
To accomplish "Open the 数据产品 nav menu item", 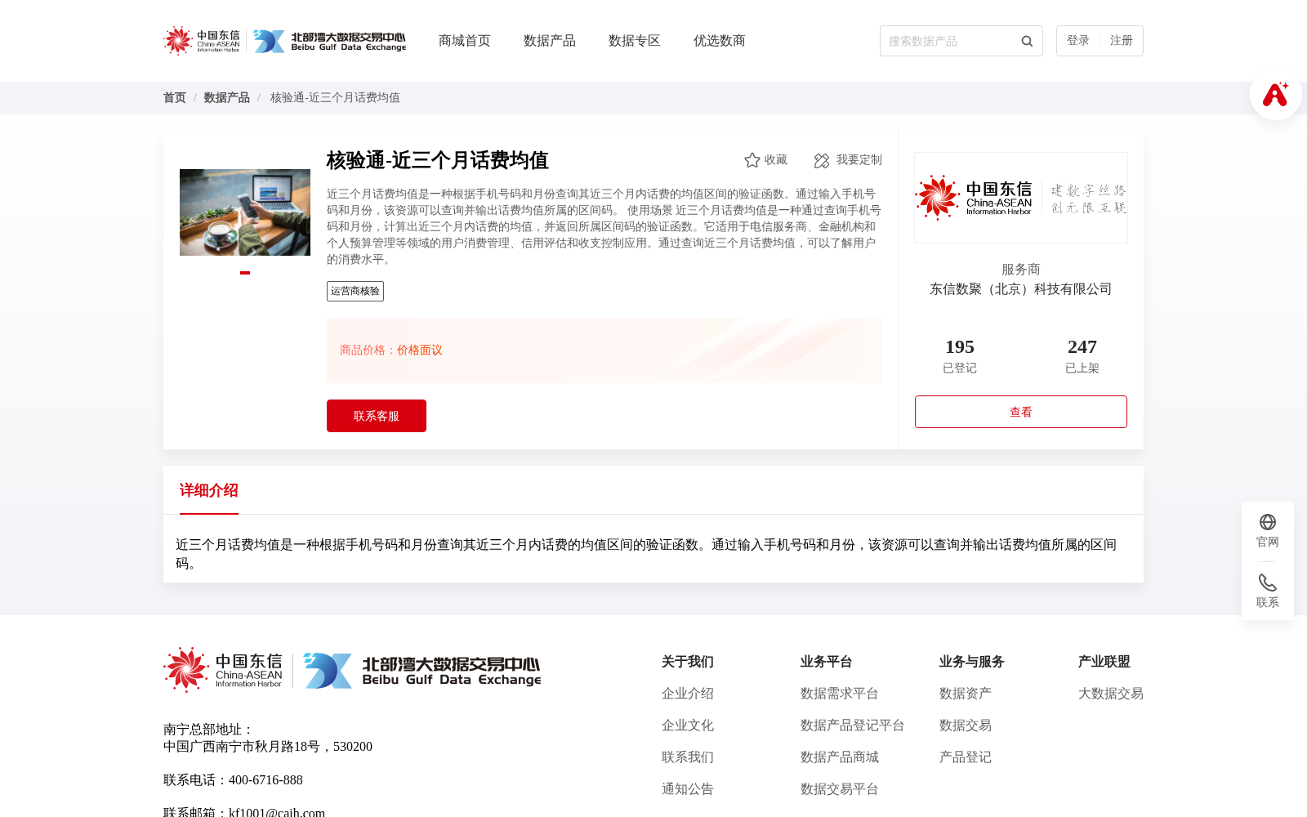I will [550, 41].
